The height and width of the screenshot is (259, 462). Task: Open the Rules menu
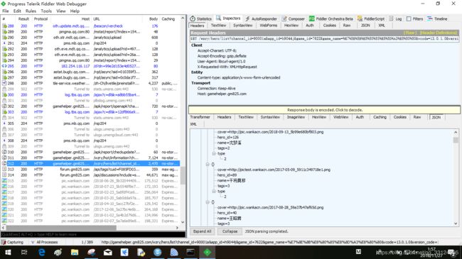[31, 11]
